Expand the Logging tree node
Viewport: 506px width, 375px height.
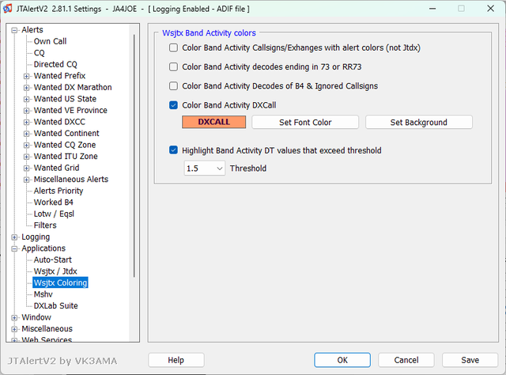tap(14, 237)
